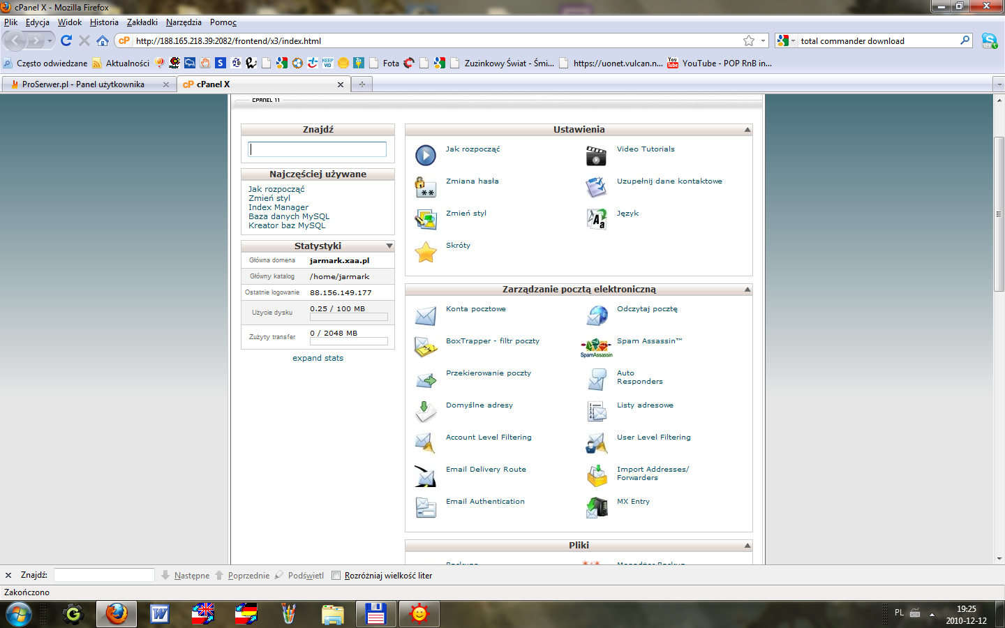Open the Język language icon
The width and height of the screenshot is (1005, 628).
(x=596, y=219)
